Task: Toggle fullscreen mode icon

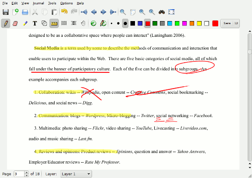Action: [x=171, y=12]
